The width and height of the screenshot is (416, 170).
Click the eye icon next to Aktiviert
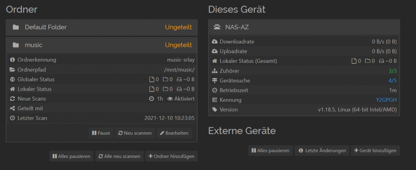point(170,99)
